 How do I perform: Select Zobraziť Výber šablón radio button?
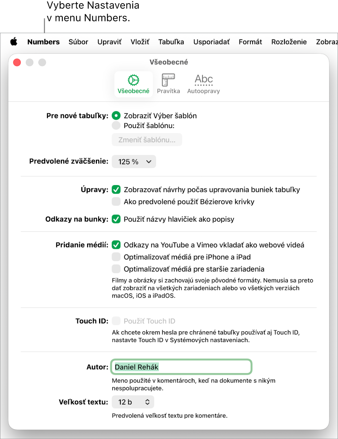(x=116, y=116)
